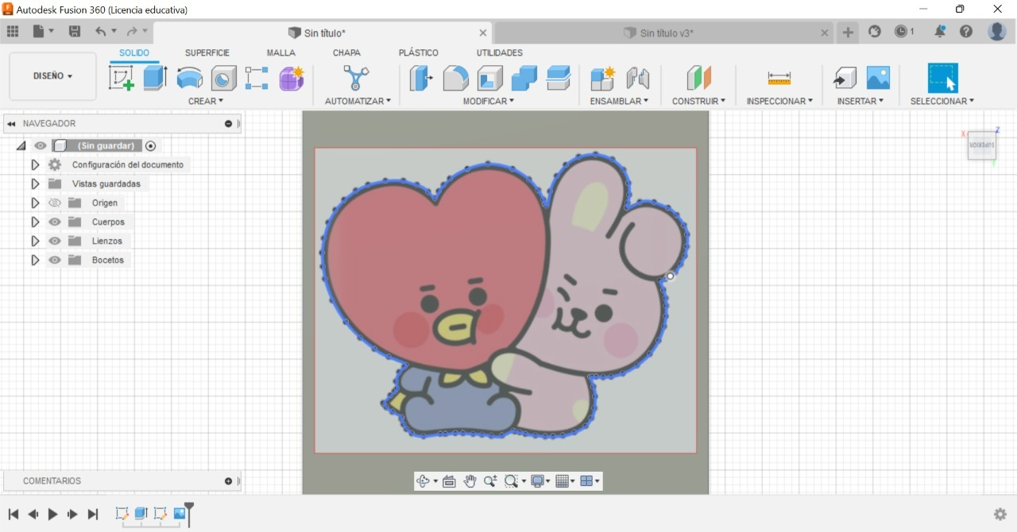
Task: Play the timeline
Action: click(x=52, y=515)
